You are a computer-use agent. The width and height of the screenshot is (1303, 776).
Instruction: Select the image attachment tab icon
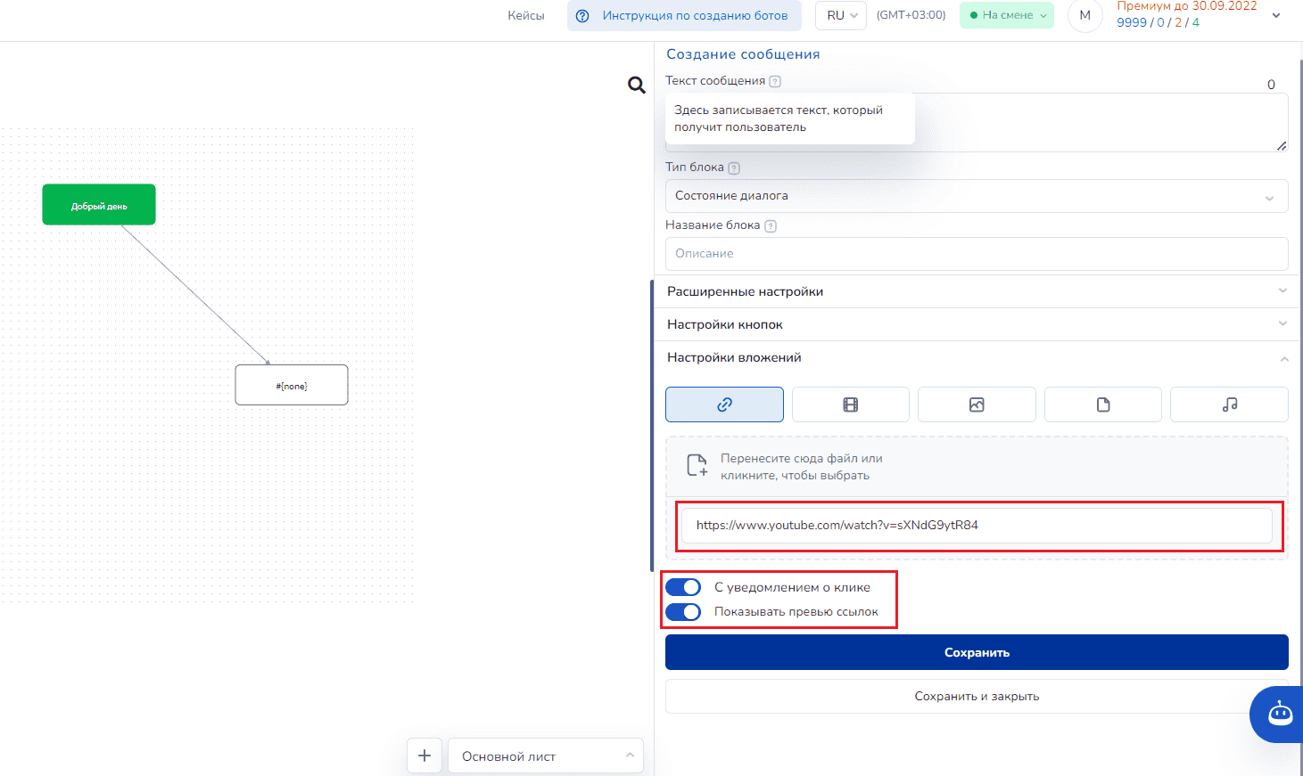977,404
